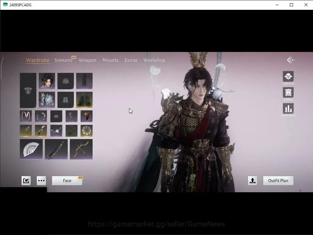Select the green bracer accessory slot

click(41, 131)
